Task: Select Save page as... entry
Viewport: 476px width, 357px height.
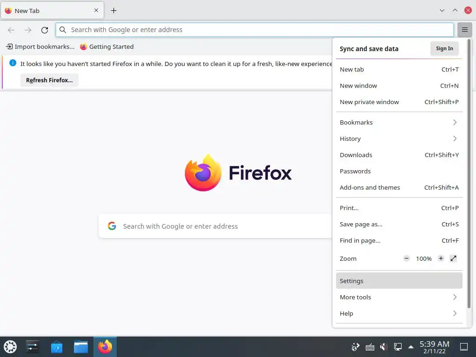Action: click(399, 225)
